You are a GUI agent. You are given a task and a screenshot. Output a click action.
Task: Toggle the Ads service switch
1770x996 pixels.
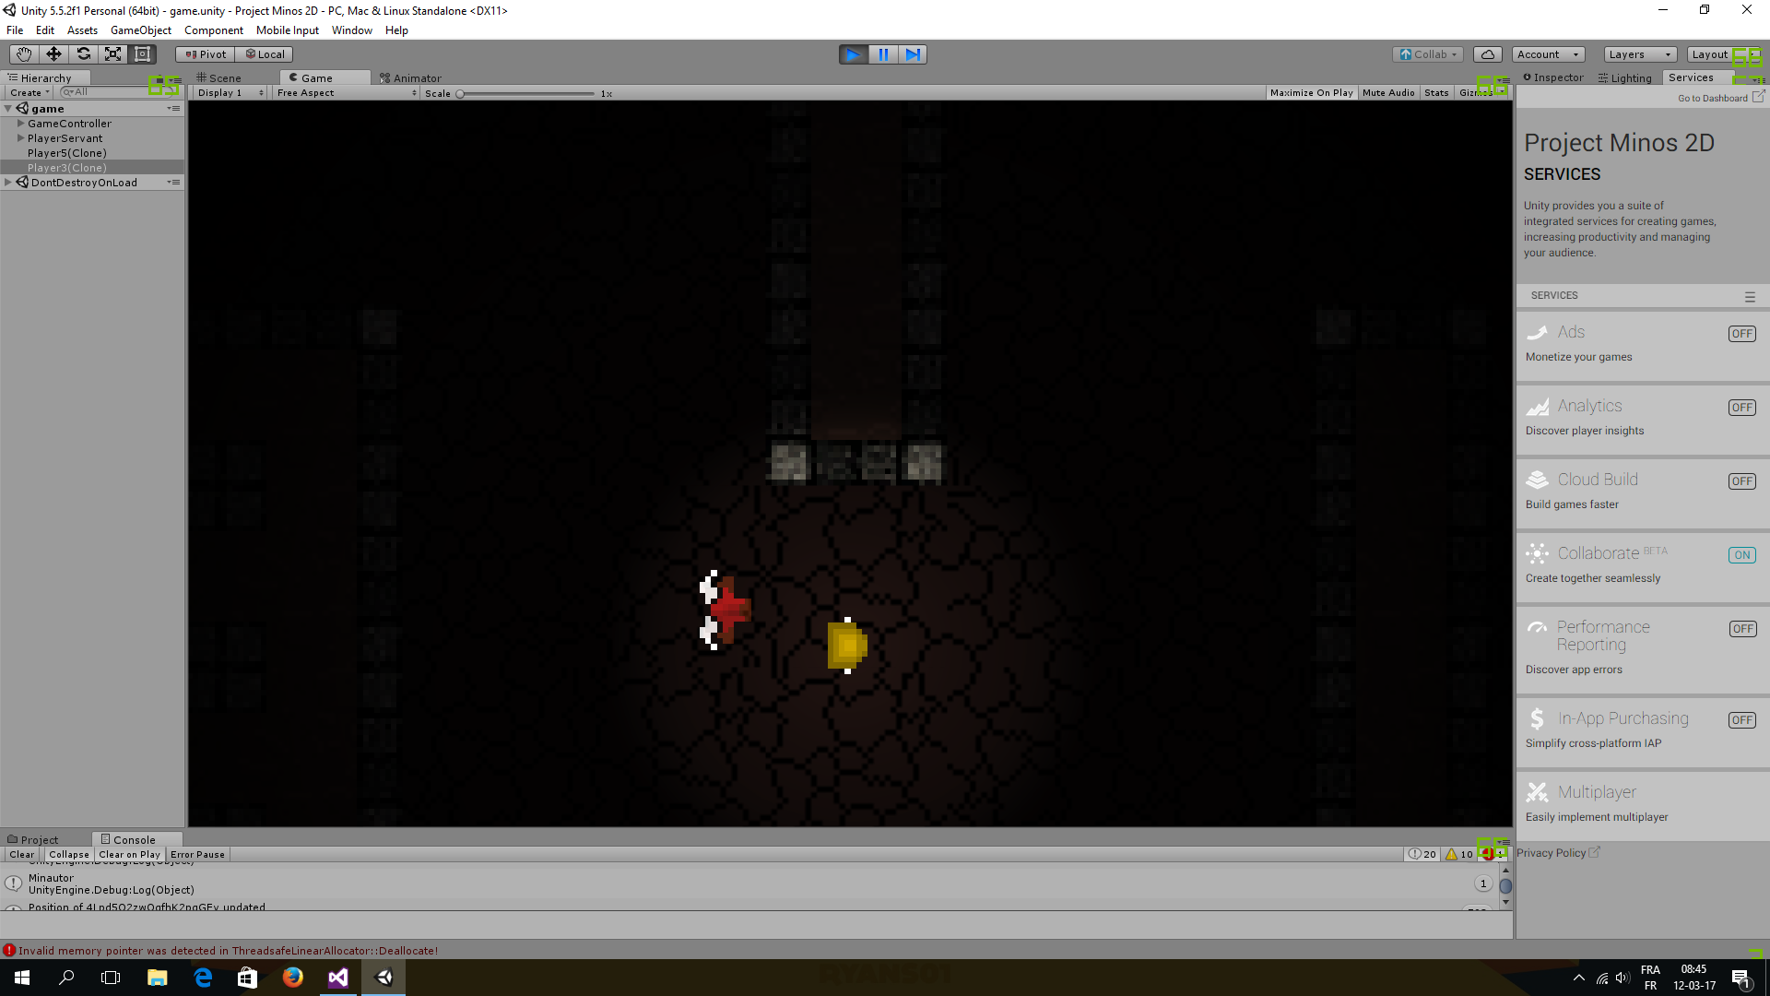coord(1741,334)
